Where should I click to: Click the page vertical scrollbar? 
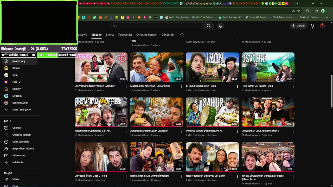pyautogui.click(x=331, y=91)
